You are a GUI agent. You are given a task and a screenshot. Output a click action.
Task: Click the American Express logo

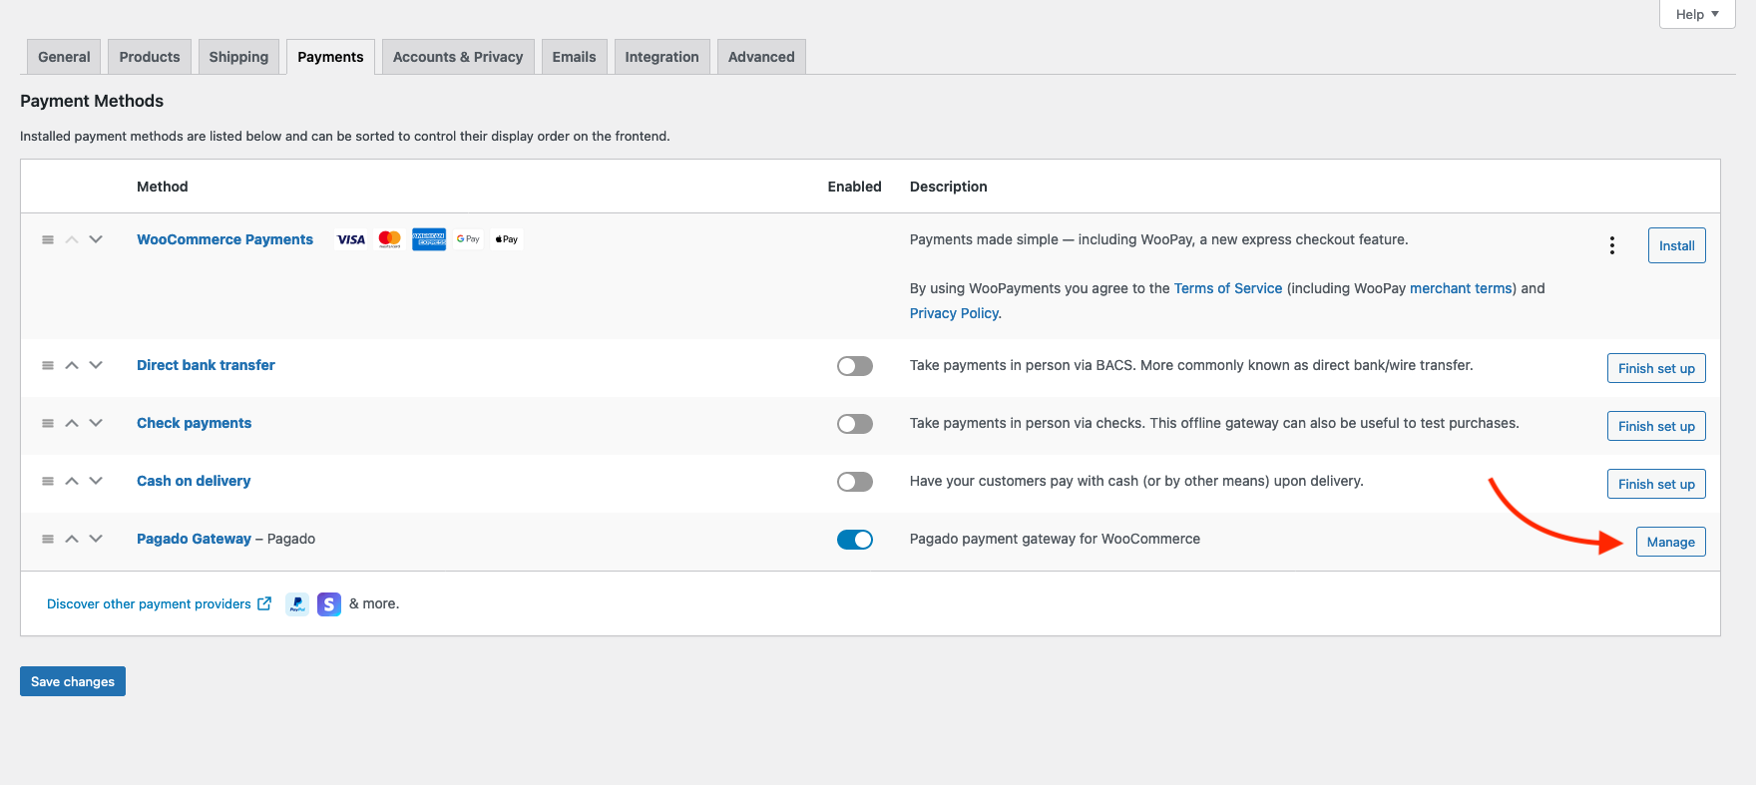coord(429,239)
